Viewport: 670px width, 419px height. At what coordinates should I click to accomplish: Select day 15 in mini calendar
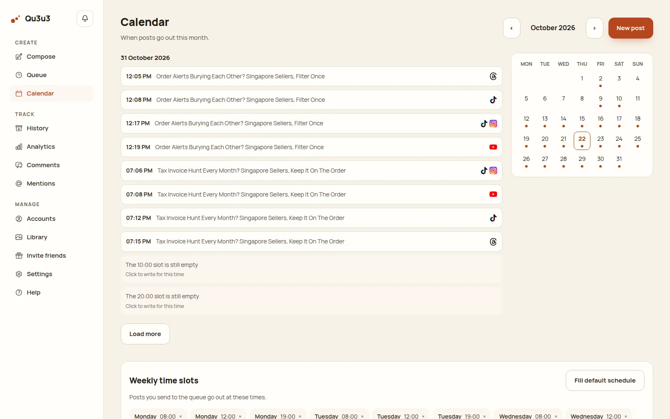[x=582, y=121]
